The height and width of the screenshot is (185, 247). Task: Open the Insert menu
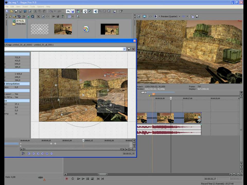point(25,7)
